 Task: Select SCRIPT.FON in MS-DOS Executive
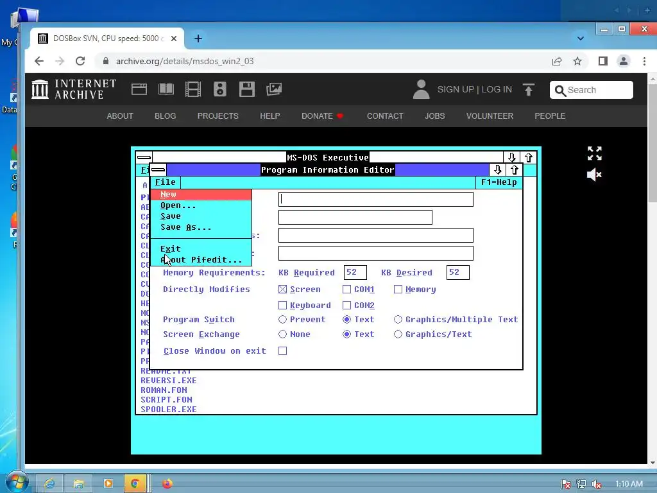tap(166, 400)
